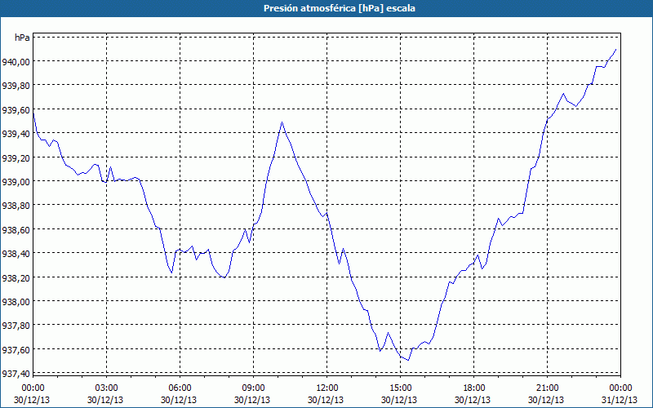Click the 31/12/13 date label
This screenshot has width=653, height=408.
pos(621,400)
